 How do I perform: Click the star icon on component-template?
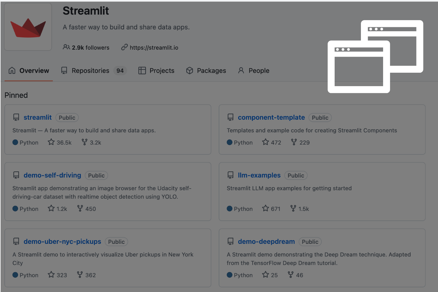265,142
